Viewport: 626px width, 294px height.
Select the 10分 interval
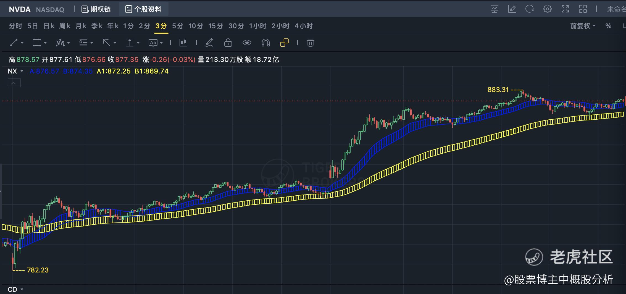(196, 26)
